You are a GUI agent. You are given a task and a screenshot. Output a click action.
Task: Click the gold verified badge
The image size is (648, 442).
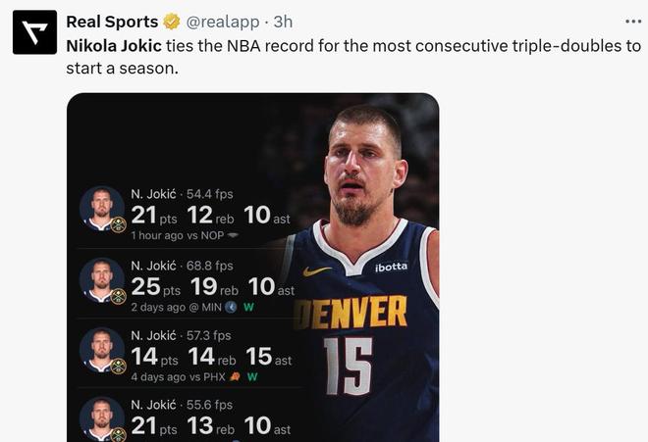171,22
